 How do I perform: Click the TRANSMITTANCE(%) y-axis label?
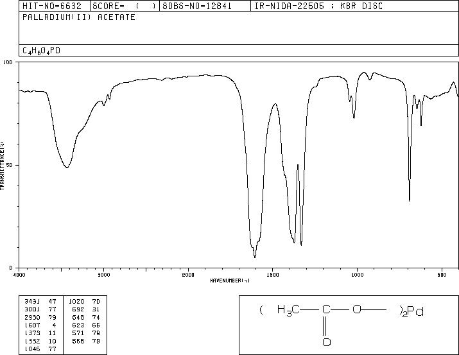pos(2,166)
